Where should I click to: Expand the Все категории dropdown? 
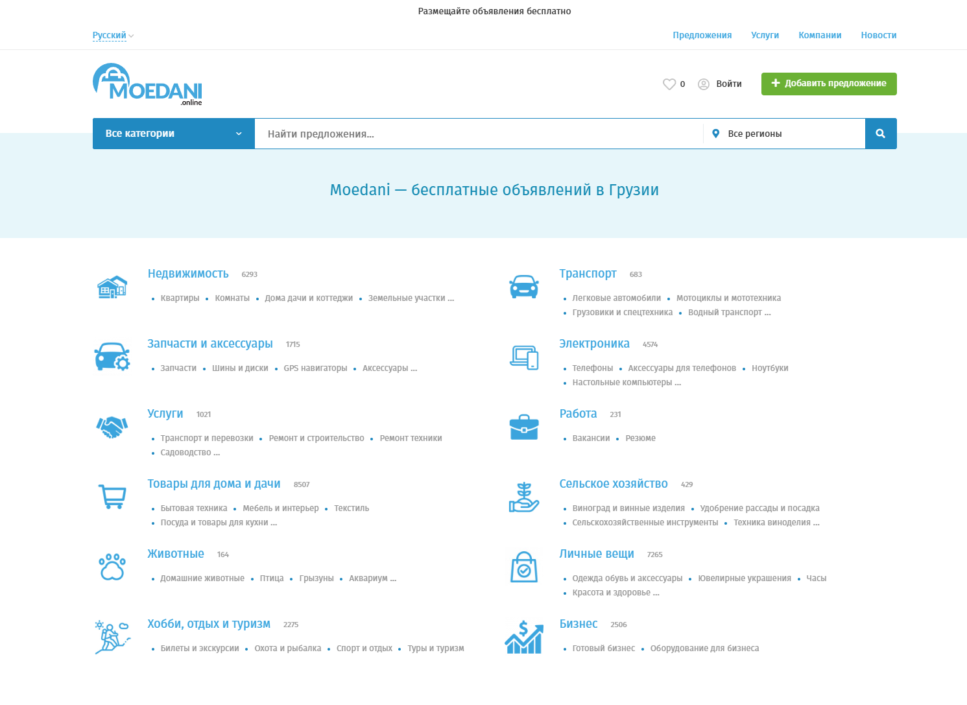174,134
